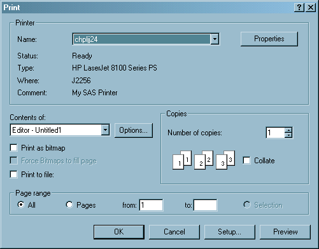The width and height of the screenshot is (319, 249).
Task: Click the from page input field
Action: point(151,205)
